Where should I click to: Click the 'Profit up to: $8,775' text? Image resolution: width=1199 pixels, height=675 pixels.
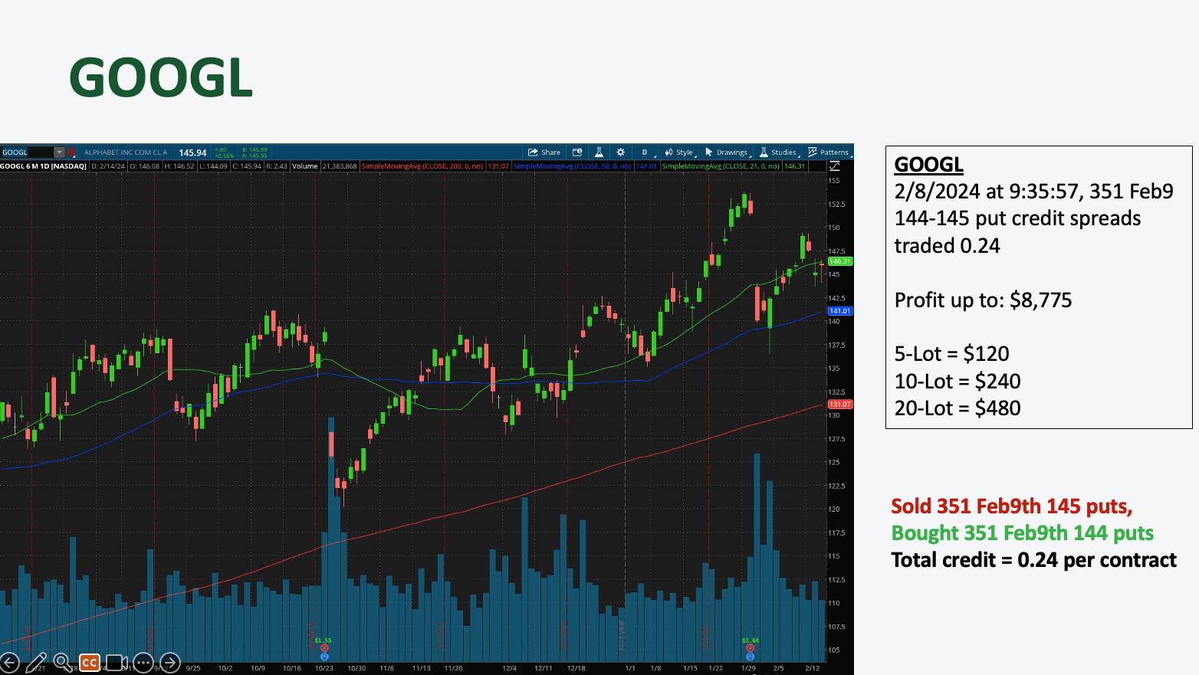pyautogui.click(x=984, y=300)
